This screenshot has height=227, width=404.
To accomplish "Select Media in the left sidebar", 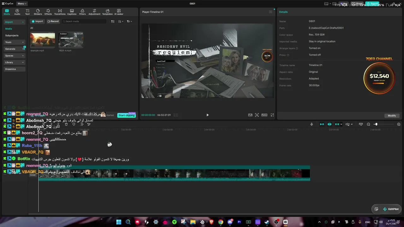I will point(9,29).
